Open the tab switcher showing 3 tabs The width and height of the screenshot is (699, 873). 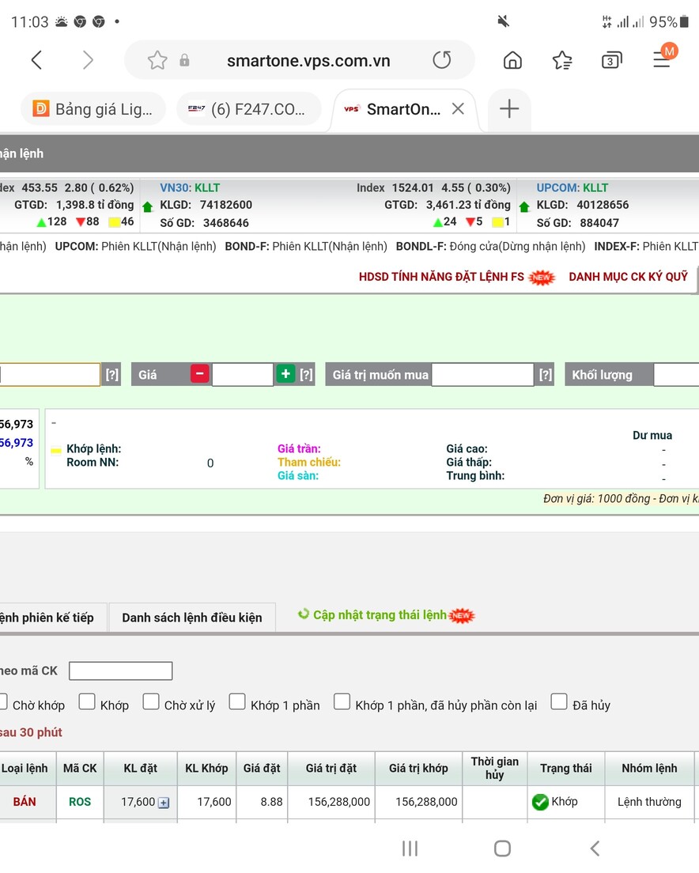(x=611, y=60)
